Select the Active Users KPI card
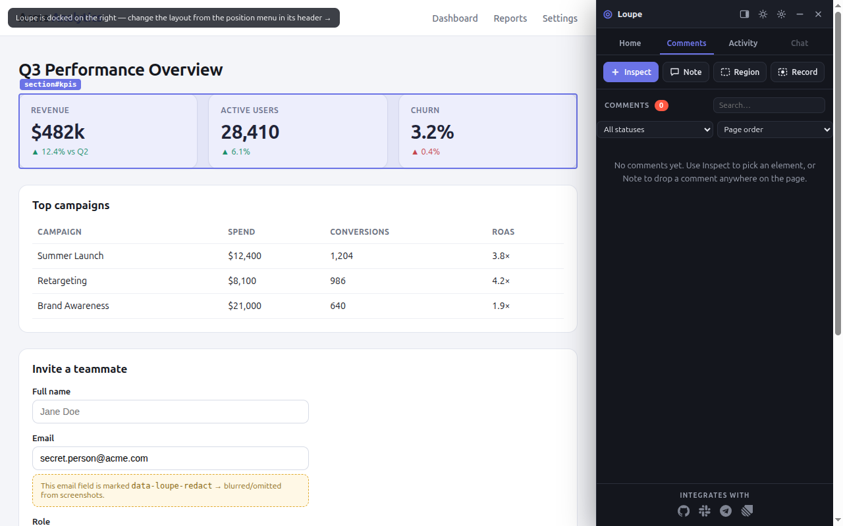The width and height of the screenshot is (843, 526). [x=298, y=131]
